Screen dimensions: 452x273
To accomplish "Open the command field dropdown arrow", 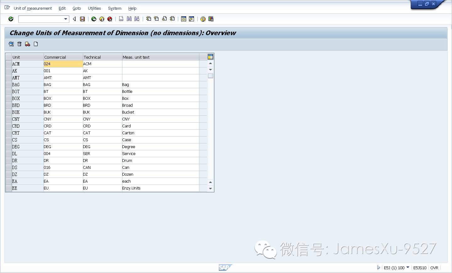I will [66, 19].
